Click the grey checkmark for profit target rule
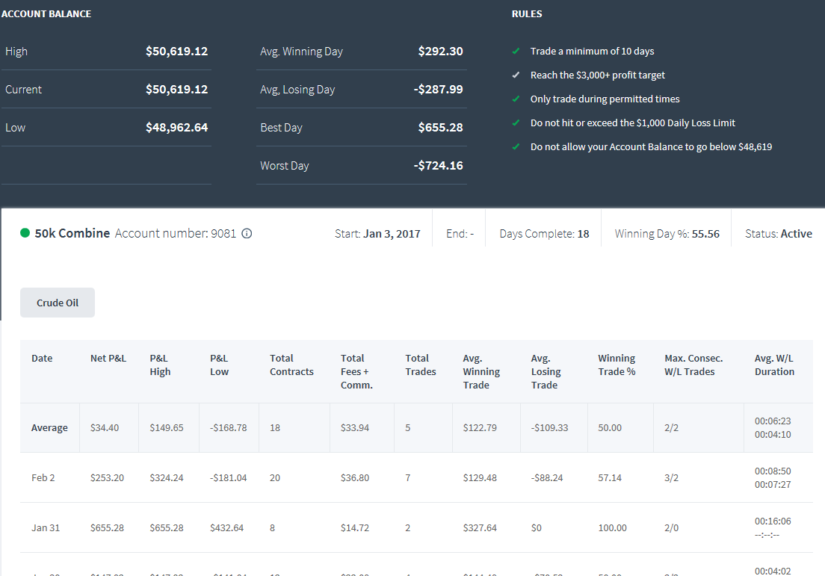Image resolution: width=825 pixels, height=576 pixels. click(516, 75)
